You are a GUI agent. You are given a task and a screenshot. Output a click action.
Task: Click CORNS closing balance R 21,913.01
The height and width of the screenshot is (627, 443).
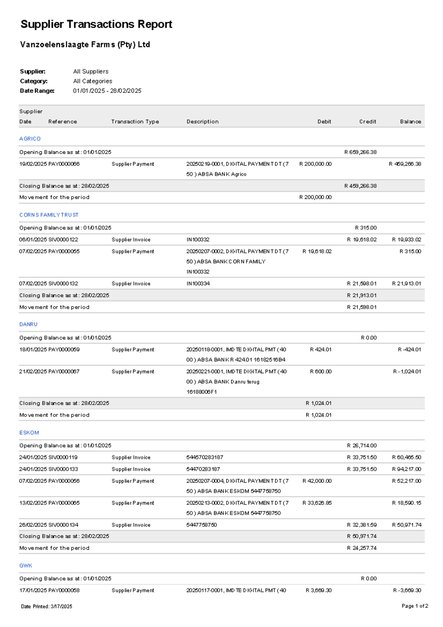[x=362, y=295]
